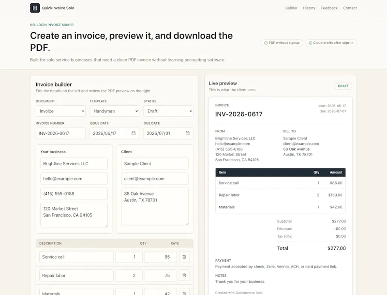Open the due date calendar picker
This screenshot has width=387, height=295.
click(x=187, y=133)
